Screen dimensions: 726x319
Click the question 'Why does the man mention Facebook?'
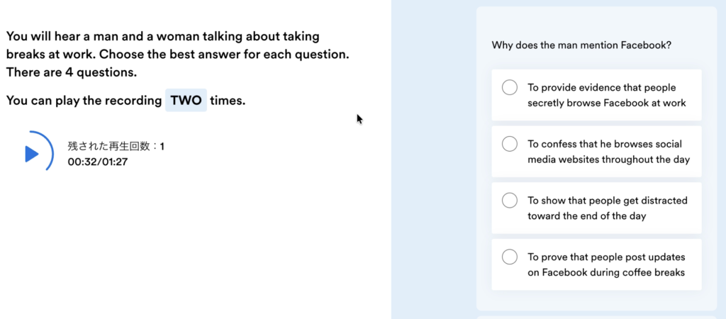(x=581, y=45)
